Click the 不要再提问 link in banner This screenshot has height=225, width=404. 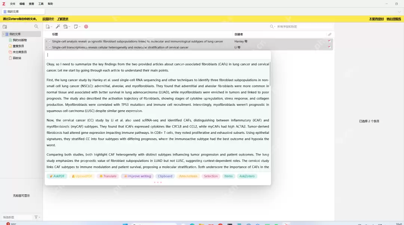point(376,19)
